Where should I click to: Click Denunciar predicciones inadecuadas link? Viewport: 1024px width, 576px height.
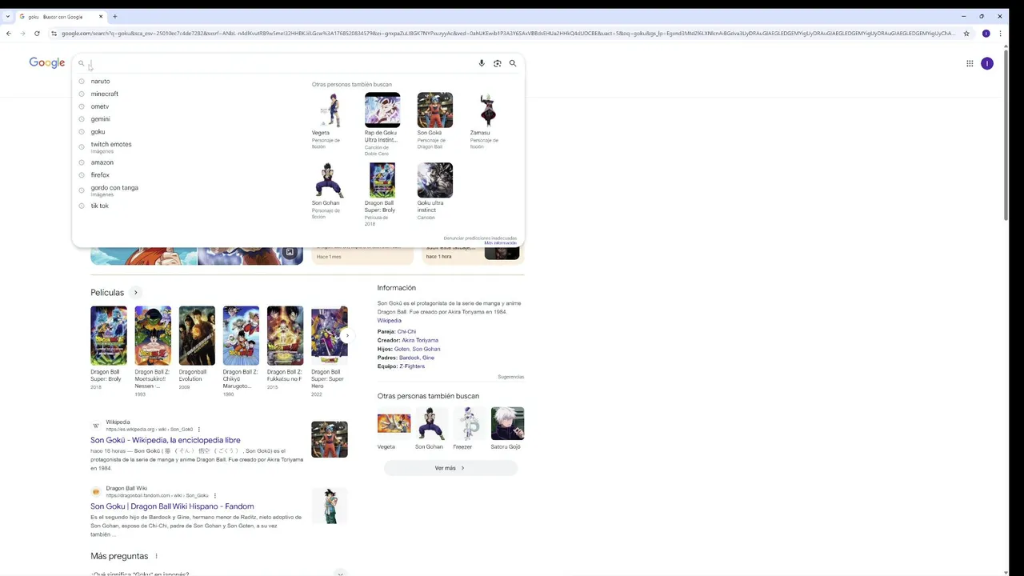[x=480, y=238]
